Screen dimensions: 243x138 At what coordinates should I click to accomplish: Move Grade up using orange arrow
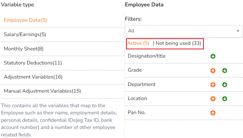[x=213, y=71]
